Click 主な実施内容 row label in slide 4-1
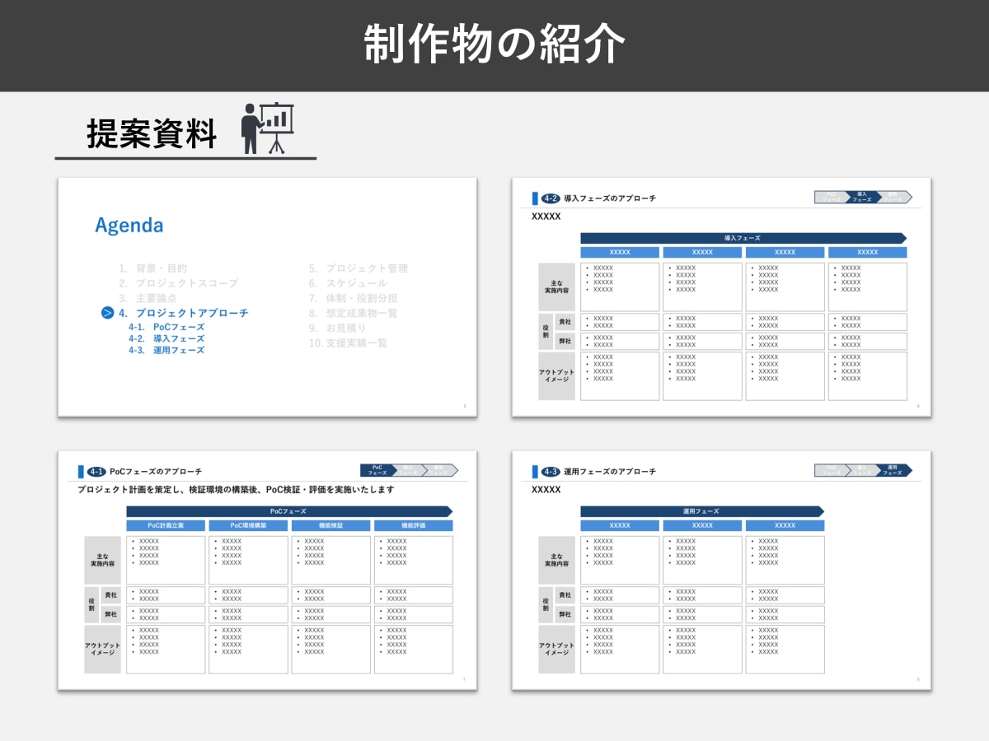This screenshot has width=989, height=741. pos(102,560)
